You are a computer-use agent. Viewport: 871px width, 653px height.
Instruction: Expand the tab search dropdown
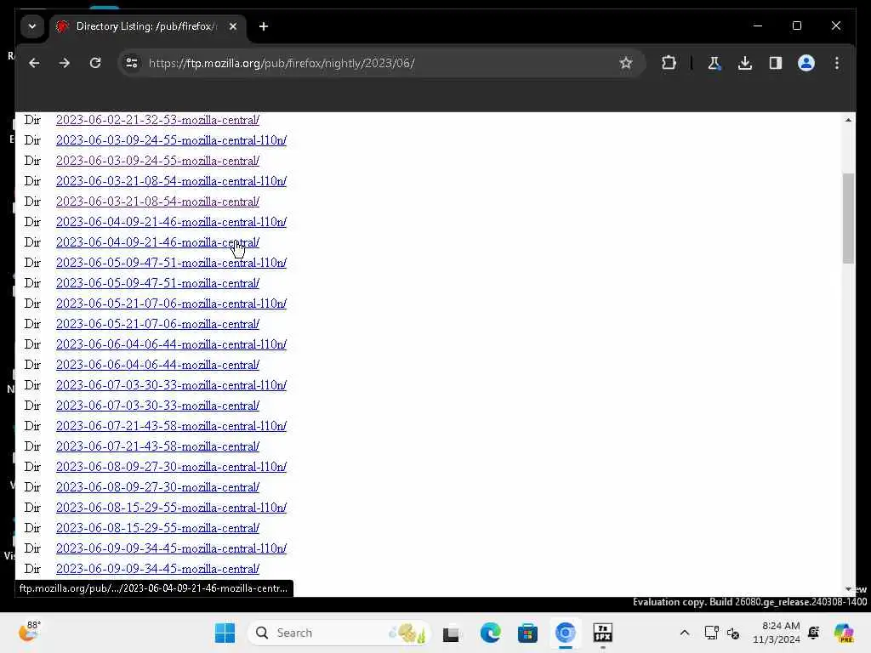[32, 26]
